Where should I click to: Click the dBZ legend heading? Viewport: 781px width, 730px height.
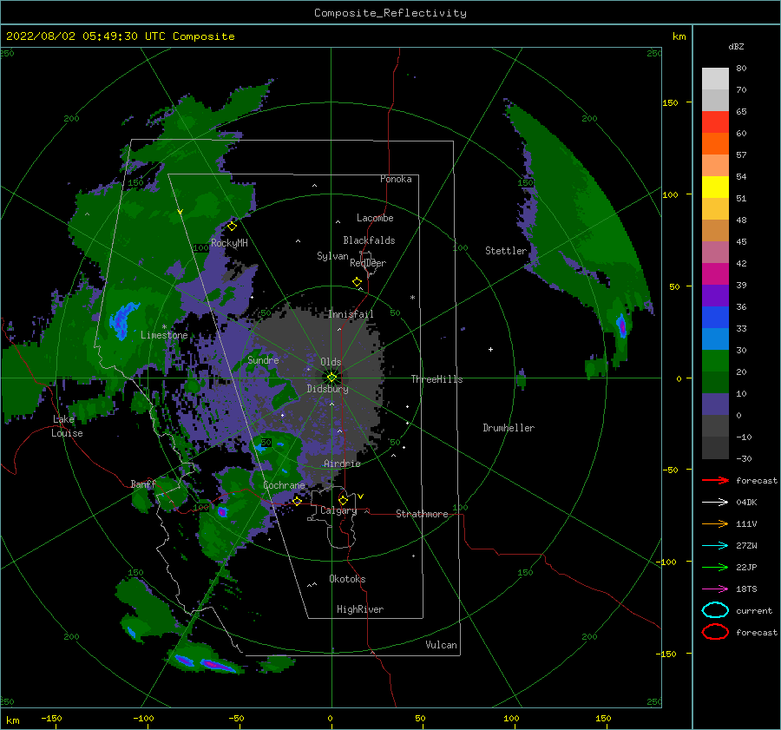coord(736,47)
